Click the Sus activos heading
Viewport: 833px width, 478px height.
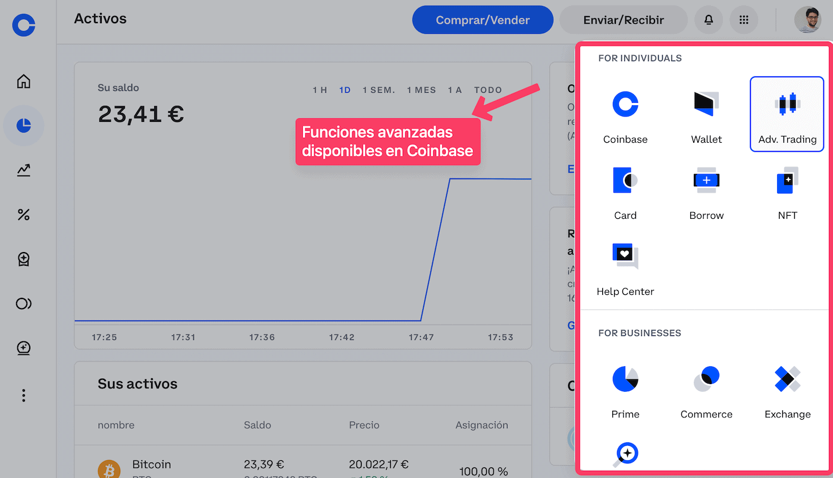[x=137, y=383]
